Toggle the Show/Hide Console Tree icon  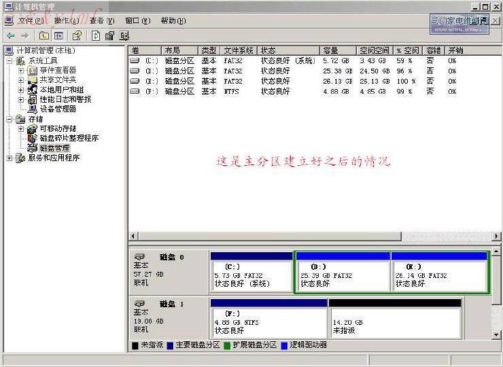pyautogui.click(x=59, y=35)
